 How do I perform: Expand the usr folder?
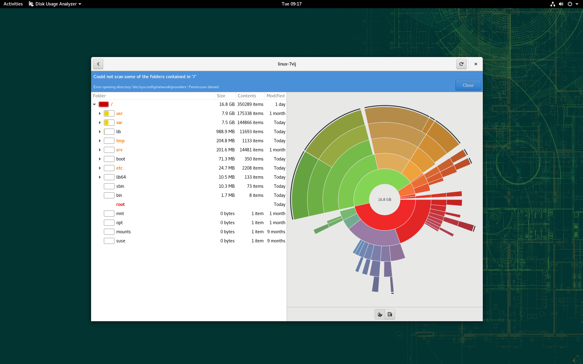(x=100, y=113)
